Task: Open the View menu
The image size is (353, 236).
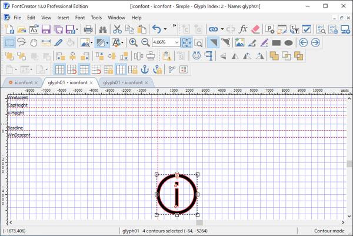Action: pos(46,18)
